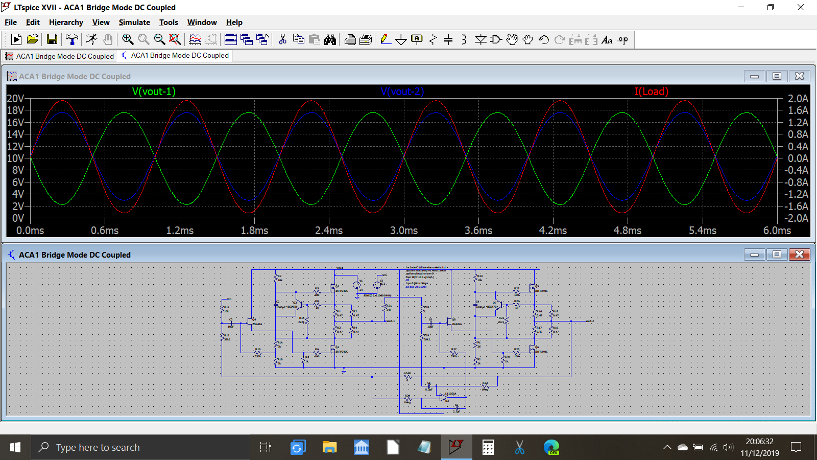817x460 pixels.
Task: Click the 2.0A right axis label
Action: [x=798, y=99]
